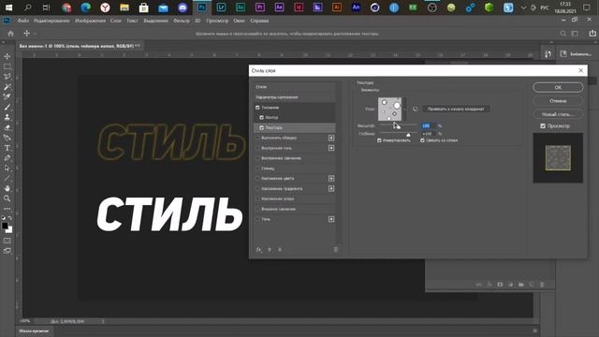Open the Библиотеки panel icon
Viewport: 599px width, 337px height.
[x=563, y=54]
